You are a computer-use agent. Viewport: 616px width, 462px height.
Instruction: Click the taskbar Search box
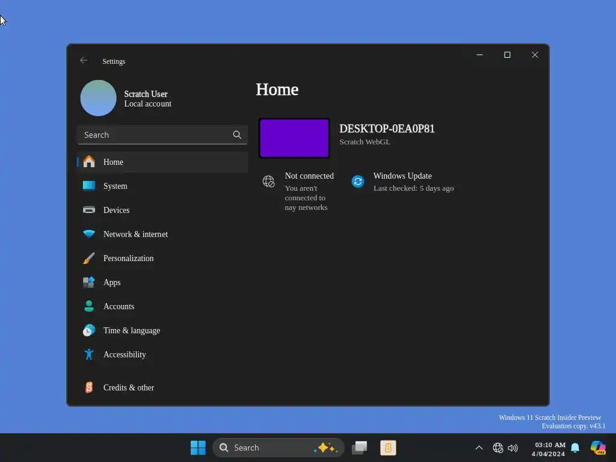point(279,448)
